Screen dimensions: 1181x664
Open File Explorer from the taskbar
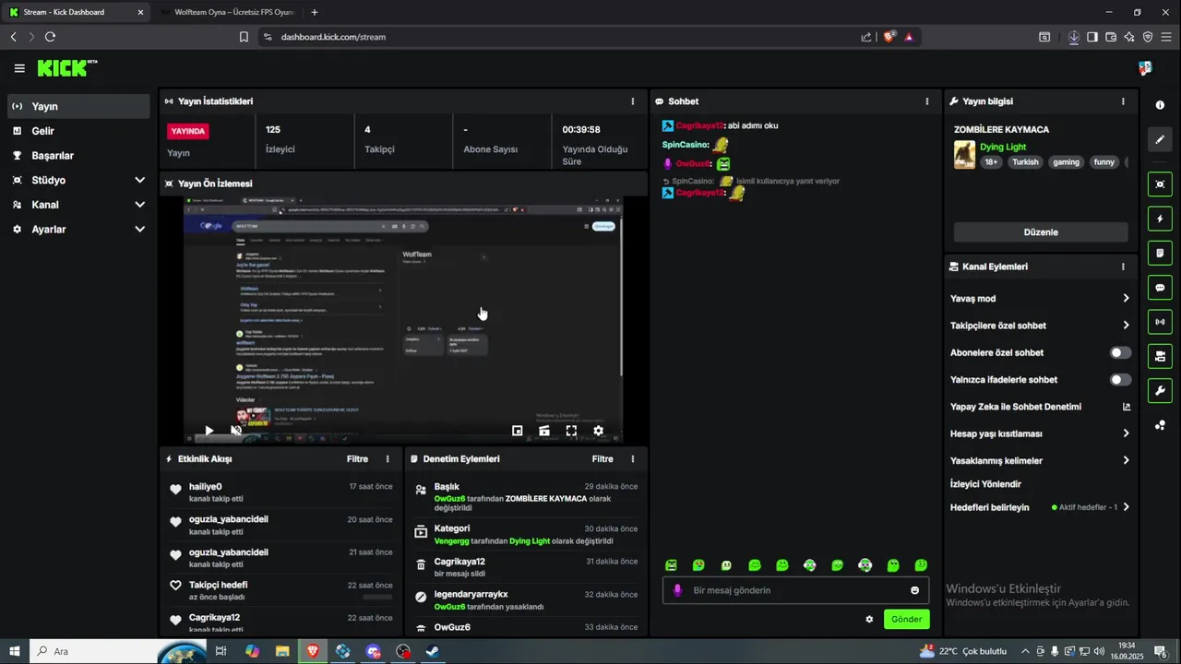pos(282,651)
